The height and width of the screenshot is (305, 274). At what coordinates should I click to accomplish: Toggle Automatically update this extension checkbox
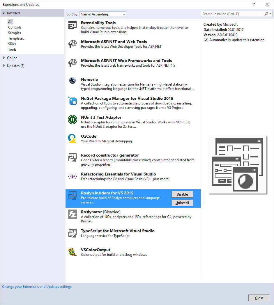point(206,40)
